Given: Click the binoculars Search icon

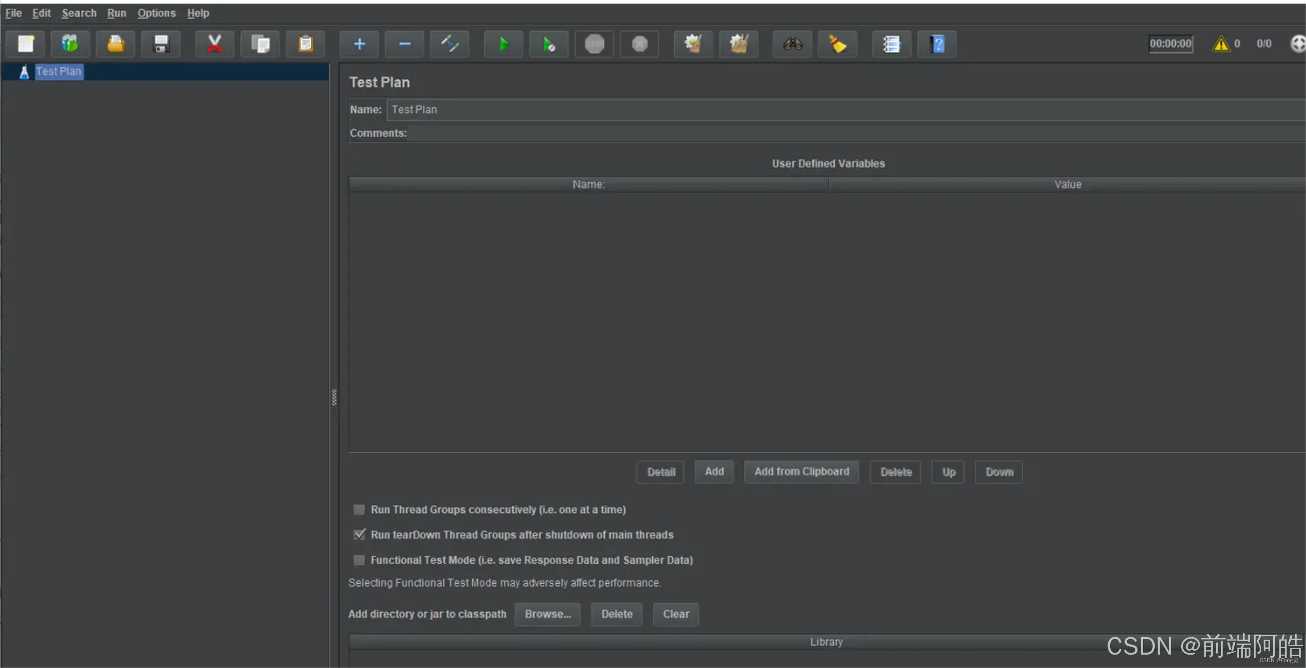Looking at the screenshot, I should [x=792, y=44].
